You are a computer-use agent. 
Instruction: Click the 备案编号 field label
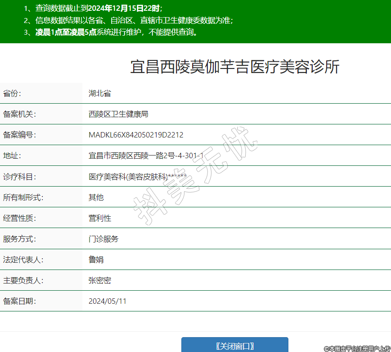click(19, 135)
